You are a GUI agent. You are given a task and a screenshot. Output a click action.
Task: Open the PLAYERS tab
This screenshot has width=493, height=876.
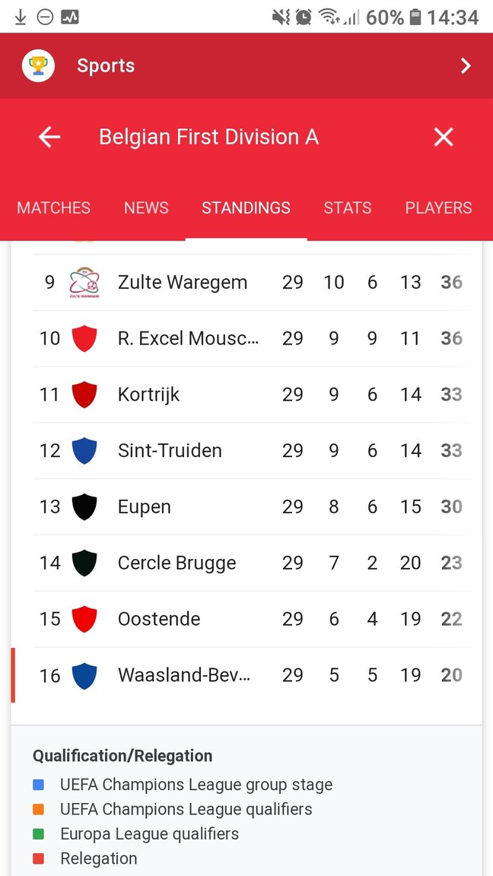coord(439,208)
